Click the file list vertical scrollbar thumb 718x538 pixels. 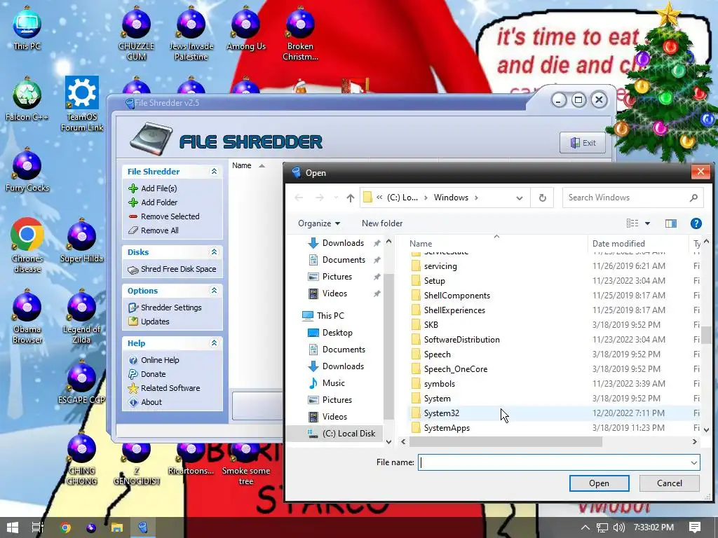click(707, 335)
